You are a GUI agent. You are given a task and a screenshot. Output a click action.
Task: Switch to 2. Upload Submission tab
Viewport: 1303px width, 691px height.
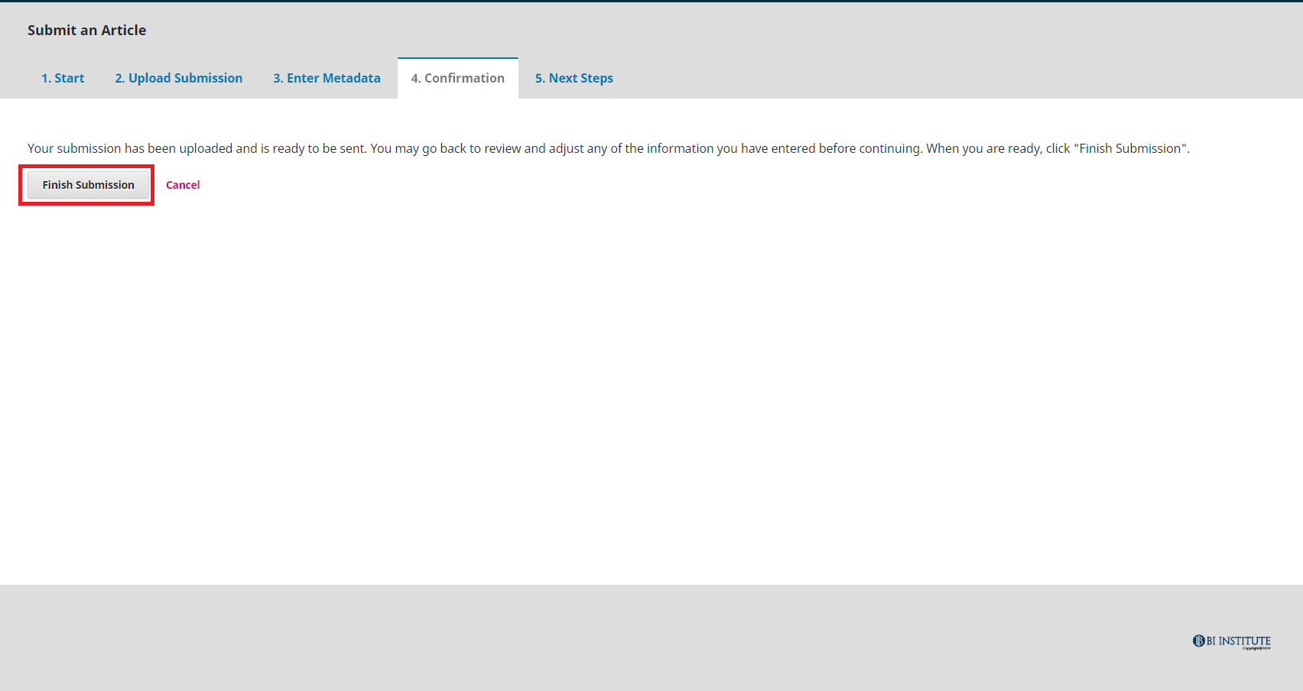click(179, 78)
